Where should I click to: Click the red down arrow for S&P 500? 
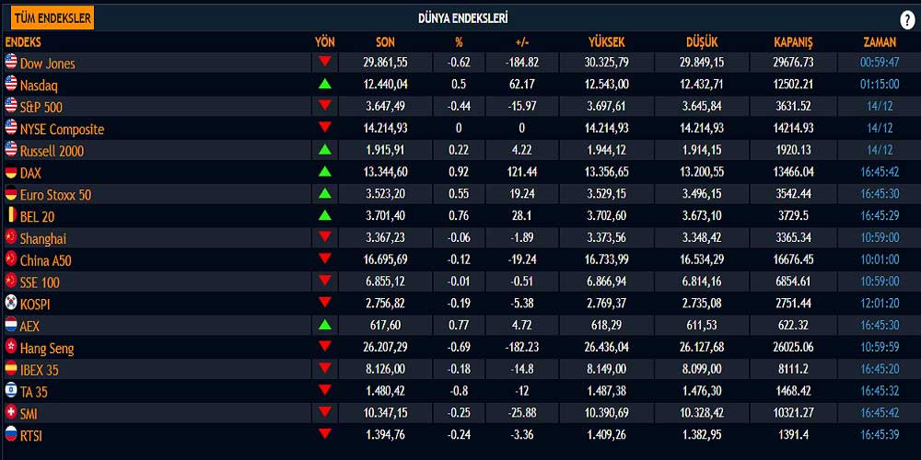coord(325,105)
